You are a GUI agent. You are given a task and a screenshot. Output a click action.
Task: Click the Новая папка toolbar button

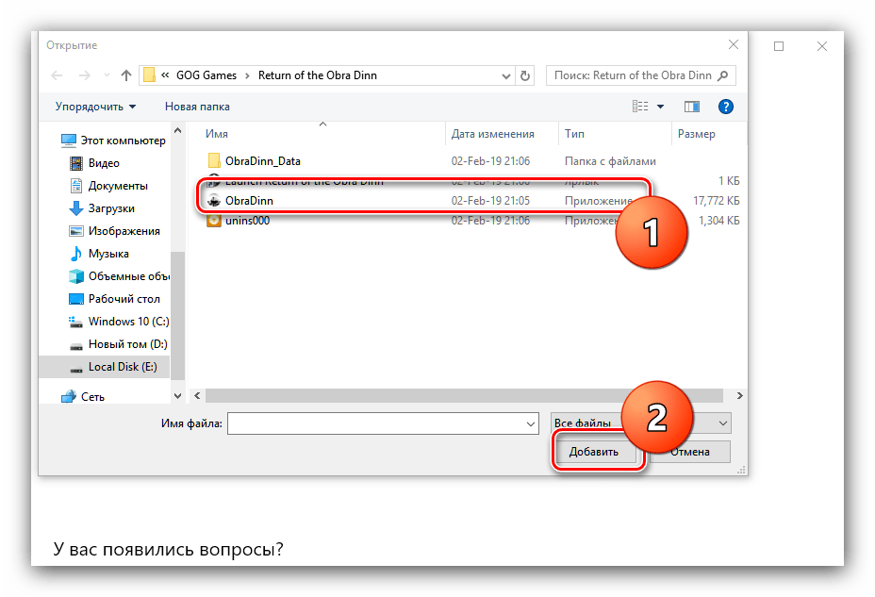pyautogui.click(x=197, y=107)
